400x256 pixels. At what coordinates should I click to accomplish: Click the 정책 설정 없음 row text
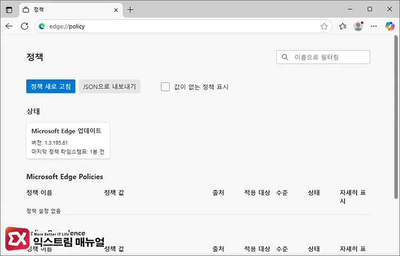point(44,211)
